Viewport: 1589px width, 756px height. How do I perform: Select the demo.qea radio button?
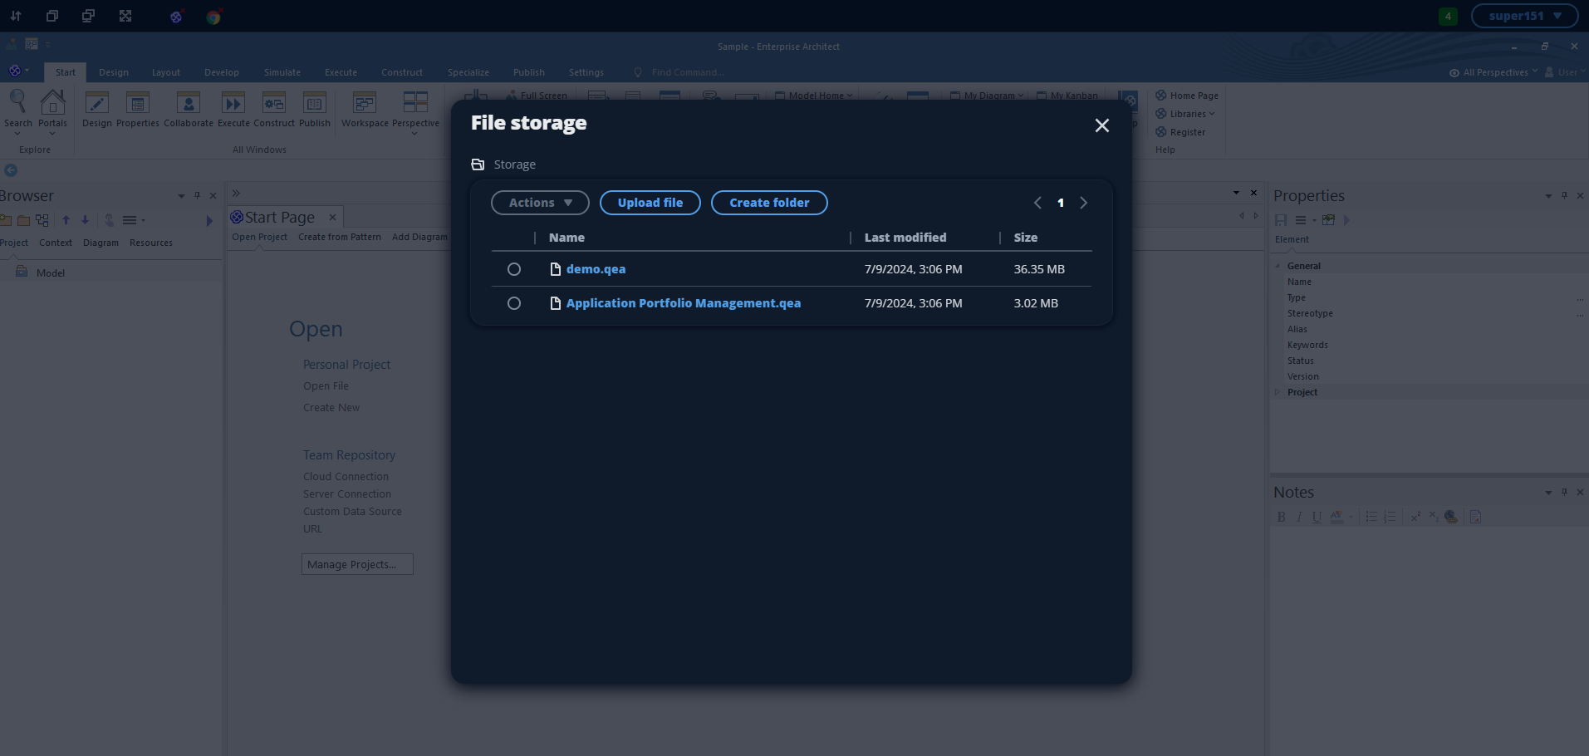pos(514,269)
